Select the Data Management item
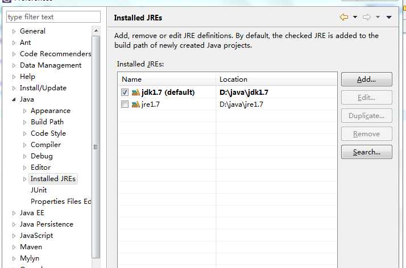 (51, 65)
